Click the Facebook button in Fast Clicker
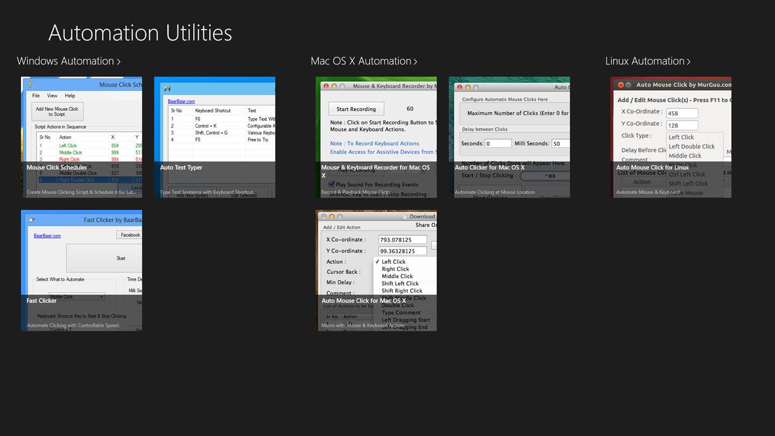 (x=129, y=235)
